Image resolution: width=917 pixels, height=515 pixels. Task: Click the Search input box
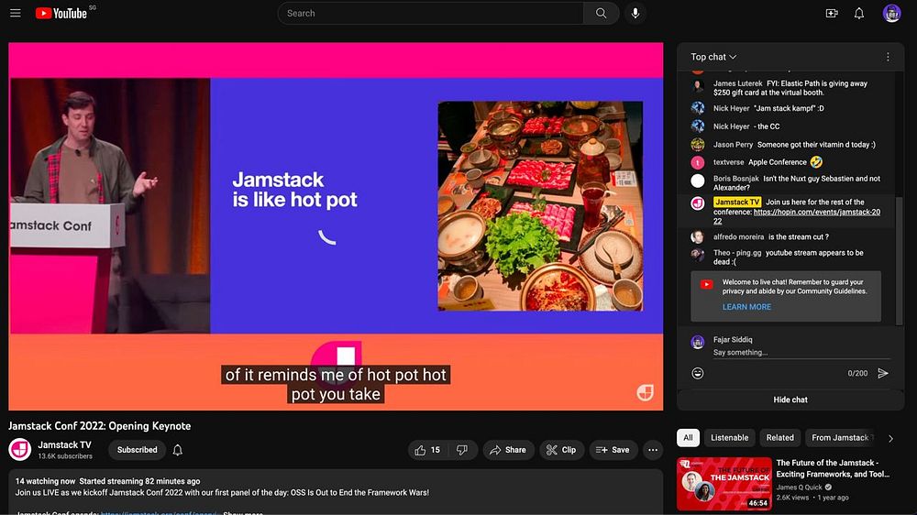(430, 13)
